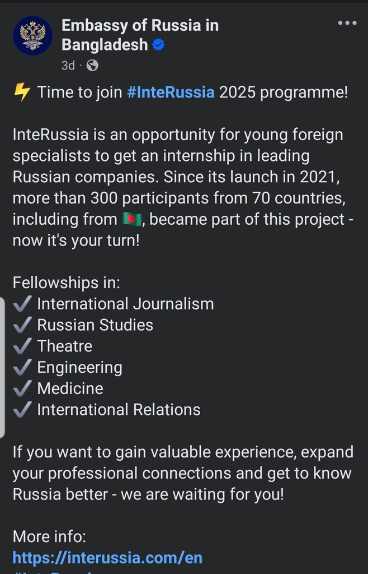Click the check mark beside International Journalism
The height and width of the screenshot is (574, 368).
coord(22,304)
